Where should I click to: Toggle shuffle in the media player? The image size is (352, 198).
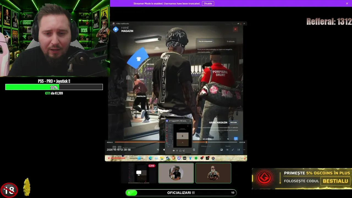coord(158,150)
